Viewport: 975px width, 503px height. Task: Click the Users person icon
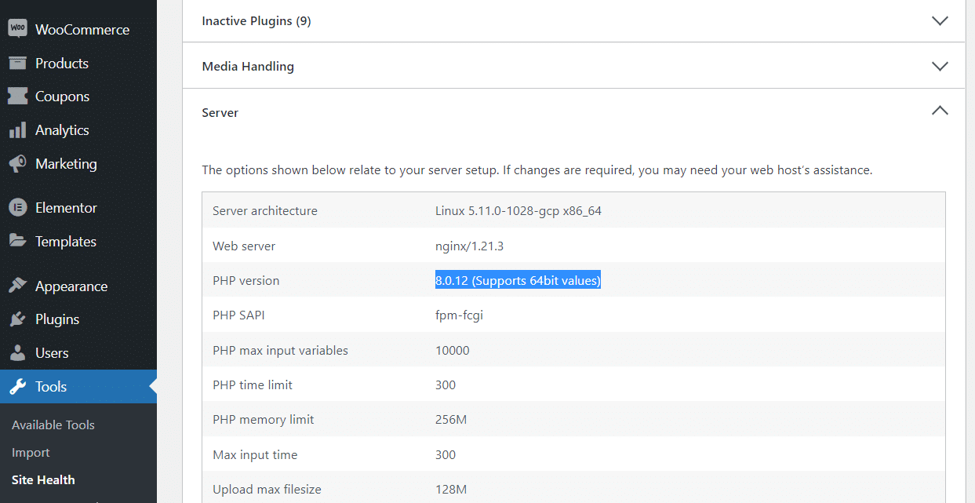pyautogui.click(x=17, y=353)
